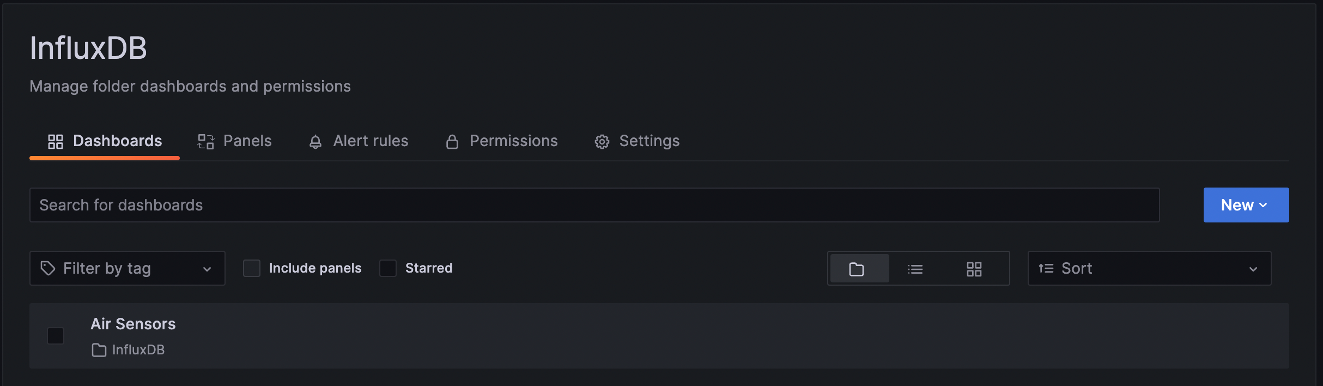Click the New button
This screenshot has width=1323, height=386.
pos(1238,204)
